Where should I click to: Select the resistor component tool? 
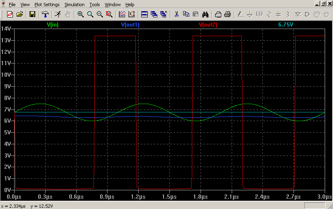[269, 15]
